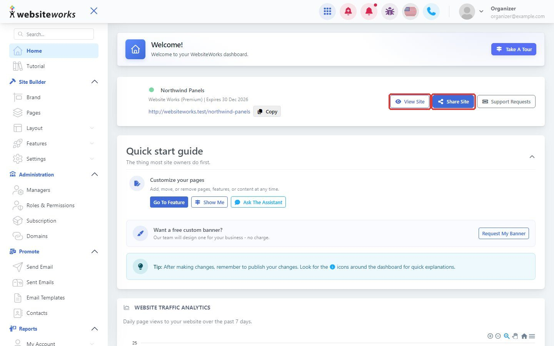Open Roles & Permissions
This screenshot has width=554, height=346.
click(54, 205)
